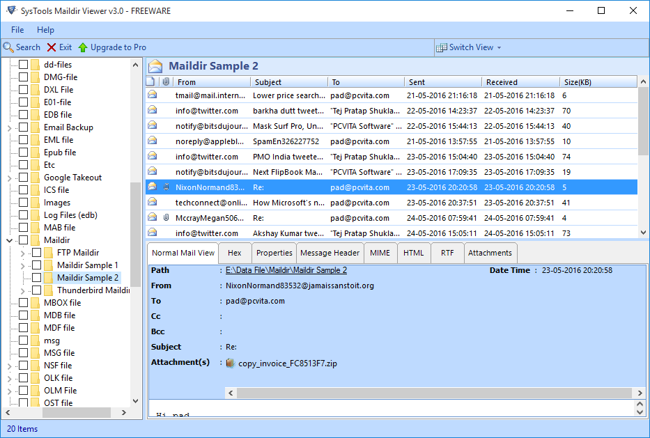Click envelope icon of tmail@mail.intern row
650x438 pixels.
(x=152, y=95)
